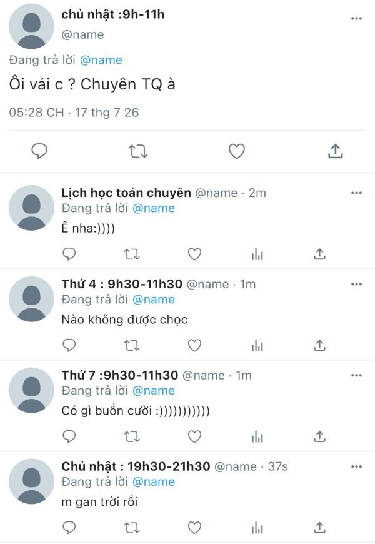
Task: Open more options on Thứ 7 :9h30-11h30 reply
Action: 356,375
